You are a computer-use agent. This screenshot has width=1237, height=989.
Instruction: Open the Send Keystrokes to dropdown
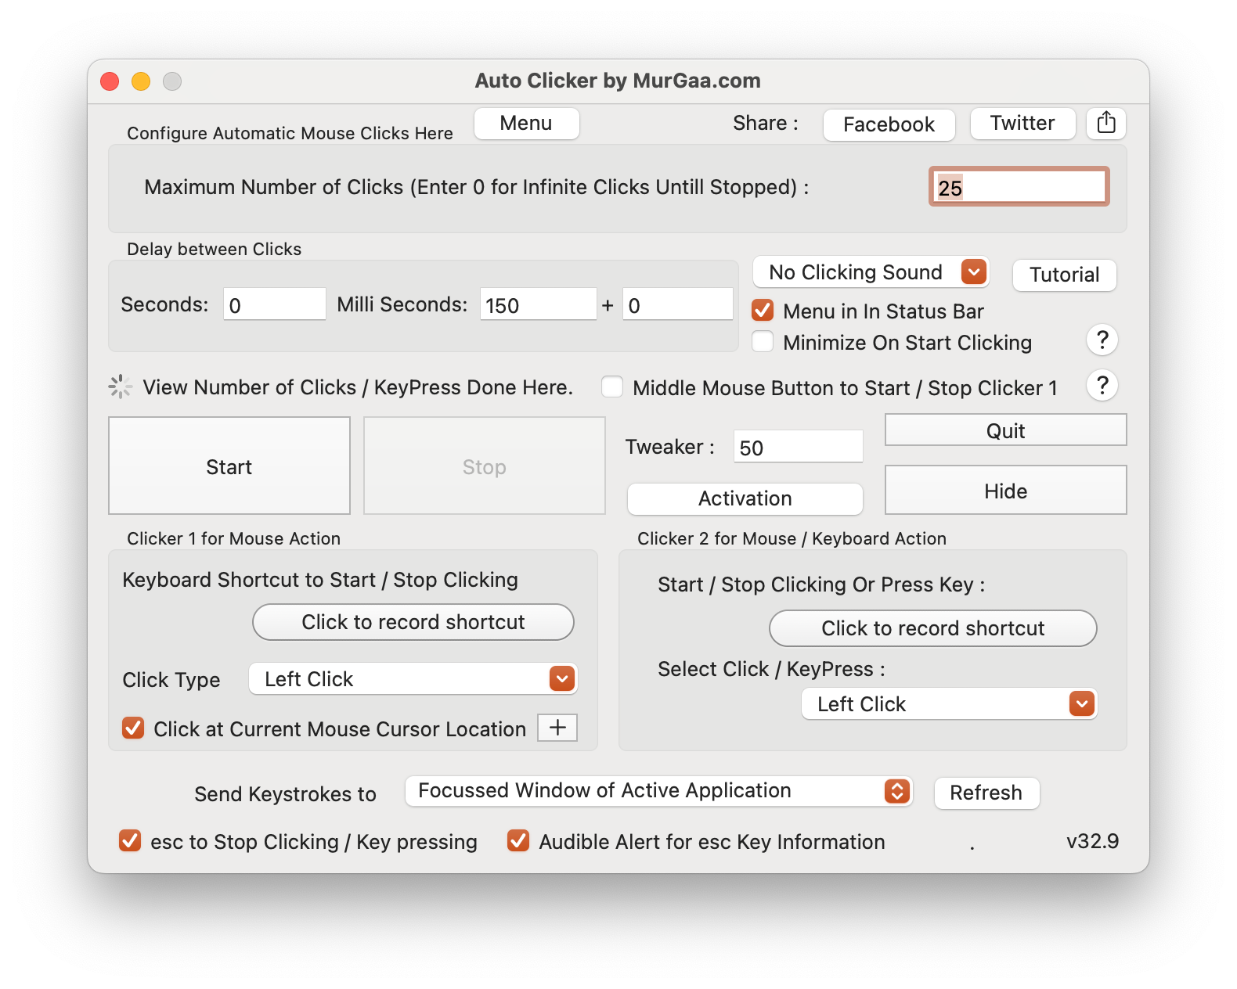[658, 791]
